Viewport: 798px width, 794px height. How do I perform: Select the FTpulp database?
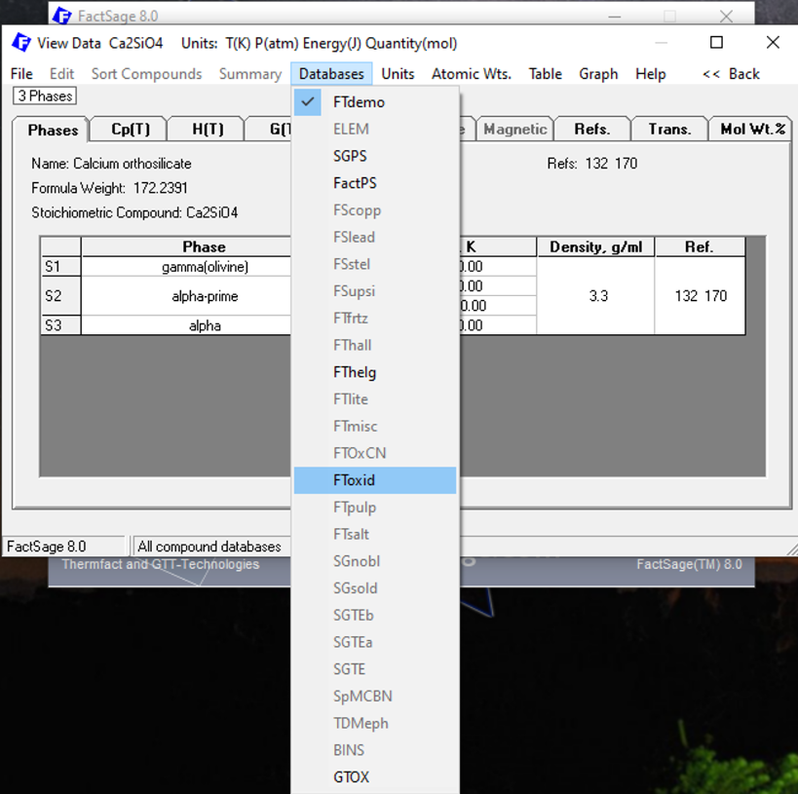pyautogui.click(x=375, y=507)
